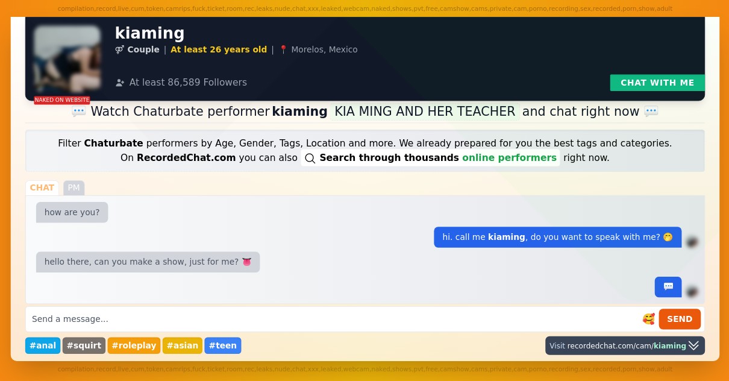This screenshot has height=381, width=729.
Task: Click the At least 26 years old text
Action: pos(219,49)
